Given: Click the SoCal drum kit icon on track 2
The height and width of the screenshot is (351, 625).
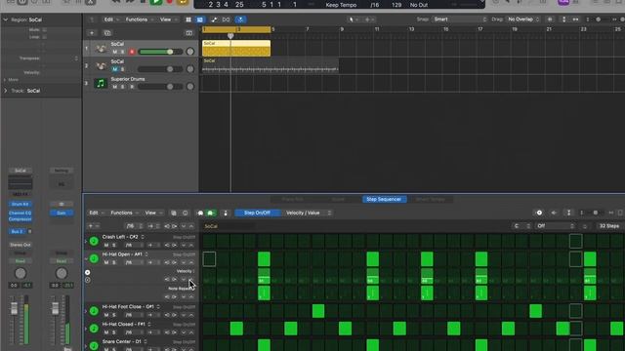Looking at the screenshot, I should point(101,66).
